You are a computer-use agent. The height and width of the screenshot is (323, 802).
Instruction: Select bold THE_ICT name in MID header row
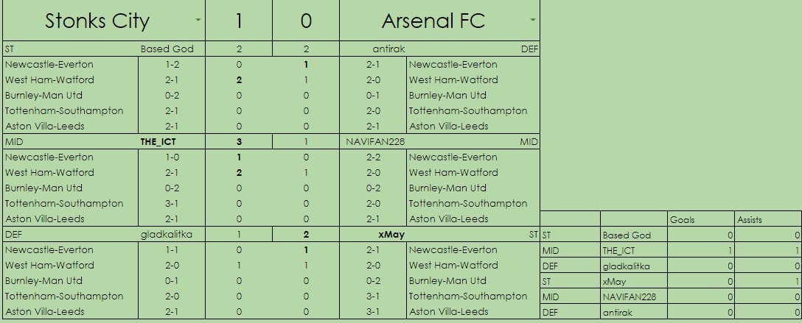point(158,141)
